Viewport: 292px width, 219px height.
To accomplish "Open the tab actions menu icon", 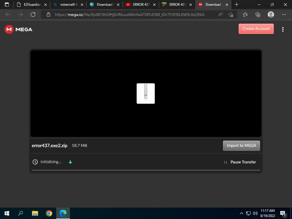I will tap(7, 5).
